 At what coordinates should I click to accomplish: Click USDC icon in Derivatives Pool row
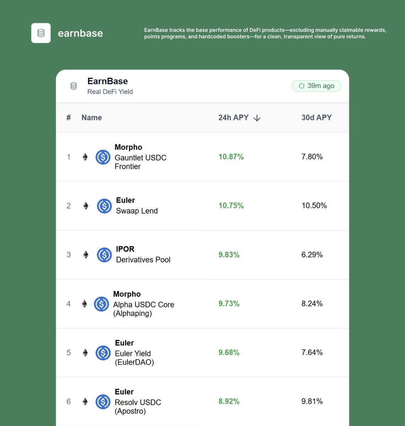[104, 255]
